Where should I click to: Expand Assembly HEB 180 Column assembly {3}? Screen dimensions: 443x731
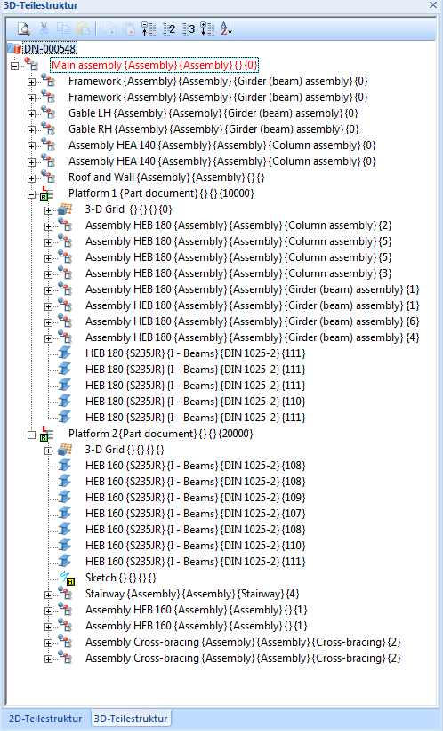coord(48,274)
